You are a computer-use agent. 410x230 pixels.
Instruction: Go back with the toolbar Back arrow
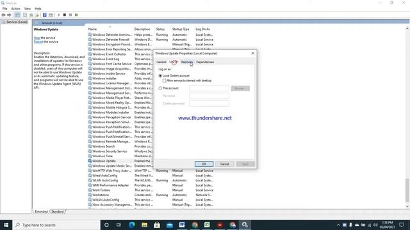point(3,15)
